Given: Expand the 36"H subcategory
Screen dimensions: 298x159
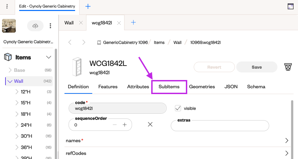Looking at the screenshot, I should (x=17, y=147).
